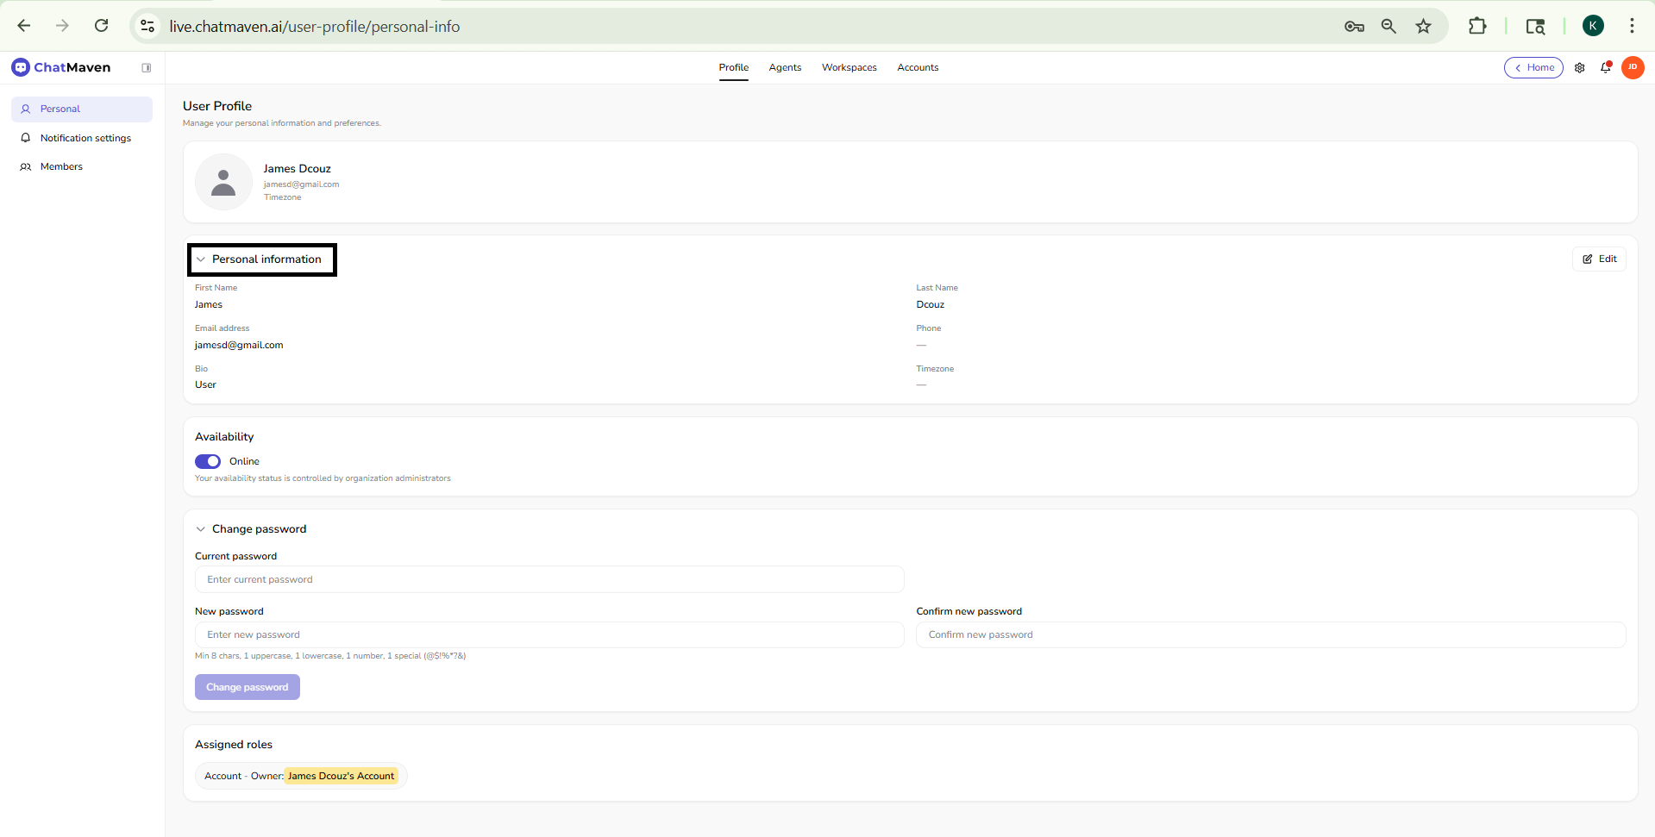Click the profile picture placeholder for James Dcouz
Image resolution: width=1655 pixels, height=837 pixels.
(223, 182)
